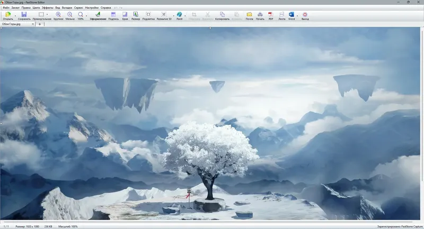The height and width of the screenshot is (229, 424).
Task: Add a new tab with plus button
Action: pos(40,24)
